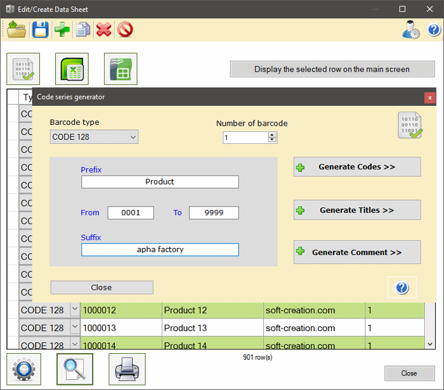444x390 pixels.
Task: Close the Code series generator with red X
Action: (430, 98)
